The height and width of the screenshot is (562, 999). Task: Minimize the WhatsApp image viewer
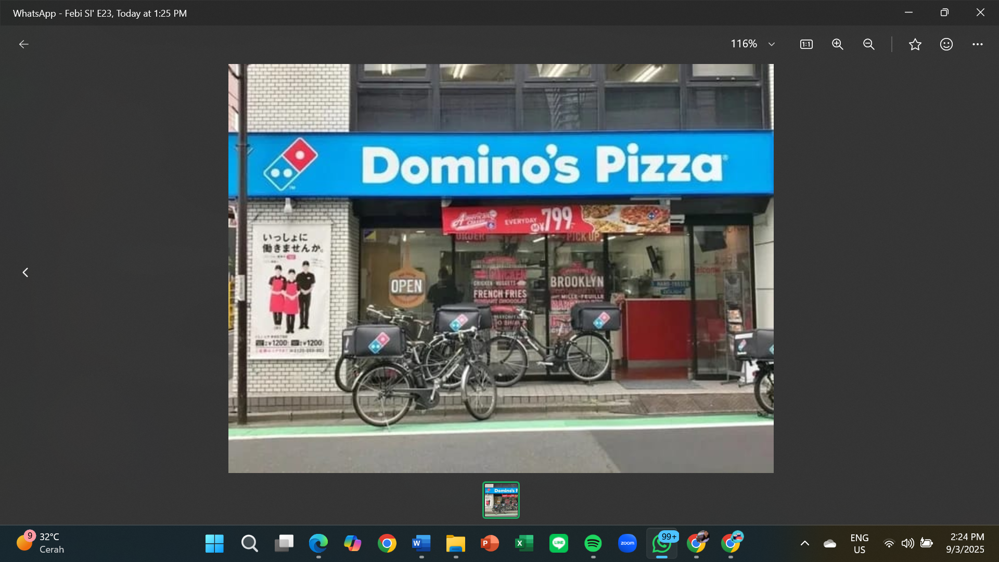tap(908, 12)
